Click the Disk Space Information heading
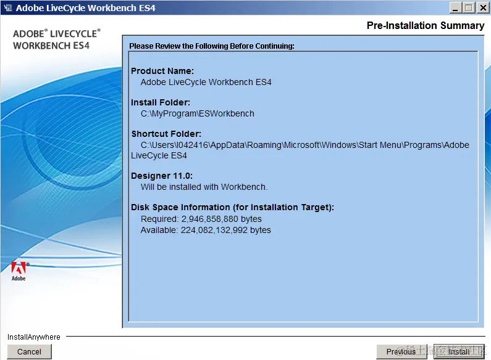 (x=232, y=207)
